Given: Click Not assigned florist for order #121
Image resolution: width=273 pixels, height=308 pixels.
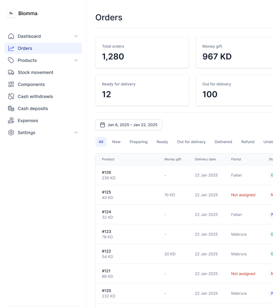Looking at the screenshot, I should click(x=243, y=274).
